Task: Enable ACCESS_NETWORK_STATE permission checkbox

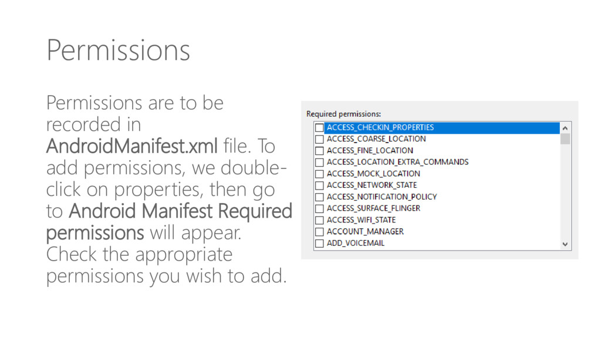Action: (x=319, y=185)
